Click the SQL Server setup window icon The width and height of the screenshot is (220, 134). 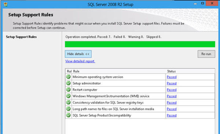5,4
